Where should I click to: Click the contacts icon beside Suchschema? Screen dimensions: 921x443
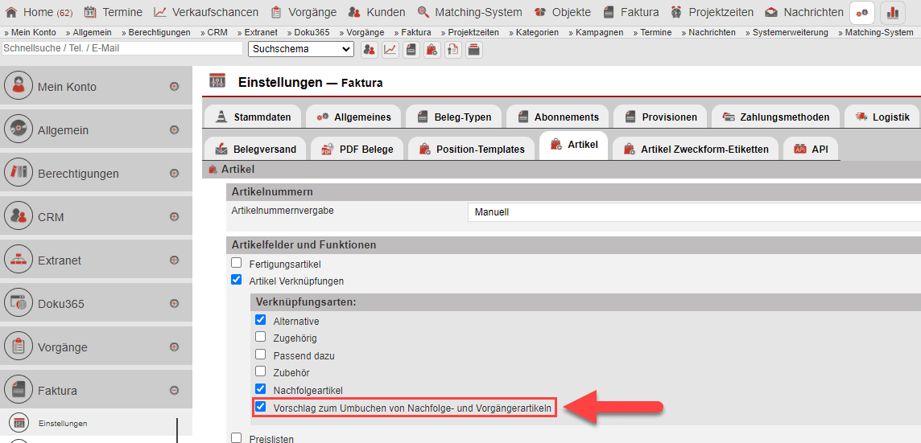(370, 49)
